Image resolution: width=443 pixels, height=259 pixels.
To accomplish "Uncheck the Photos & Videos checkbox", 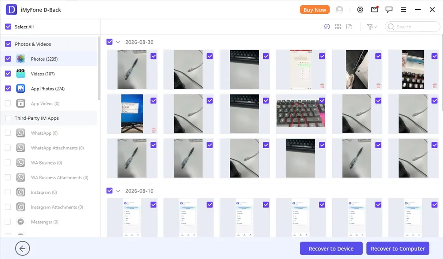I will tap(8, 44).
